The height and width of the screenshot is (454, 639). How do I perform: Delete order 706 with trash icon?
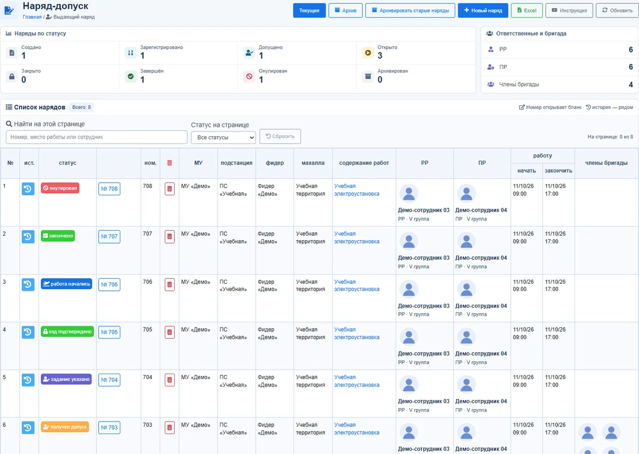[170, 284]
